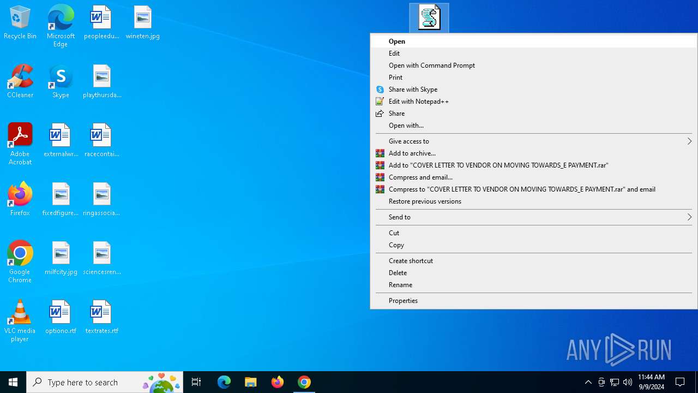Open File Explorer from the taskbar
The width and height of the screenshot is (698, 393).
coord(251,382)
